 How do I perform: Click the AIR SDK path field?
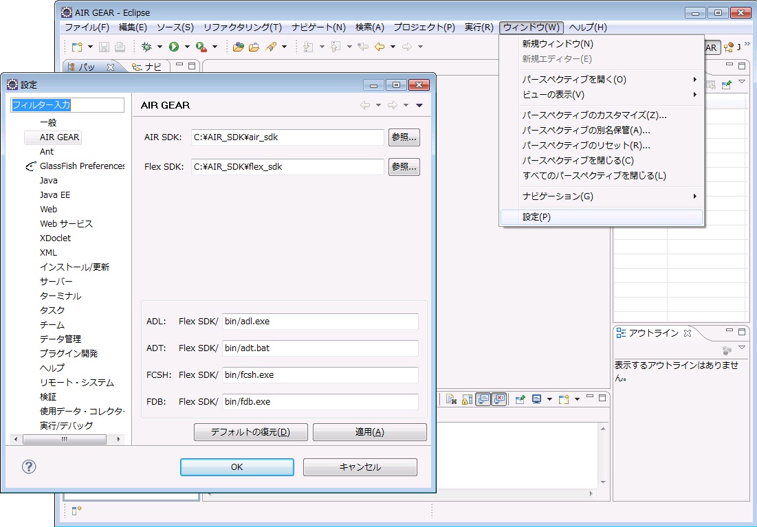pos(287,137)
